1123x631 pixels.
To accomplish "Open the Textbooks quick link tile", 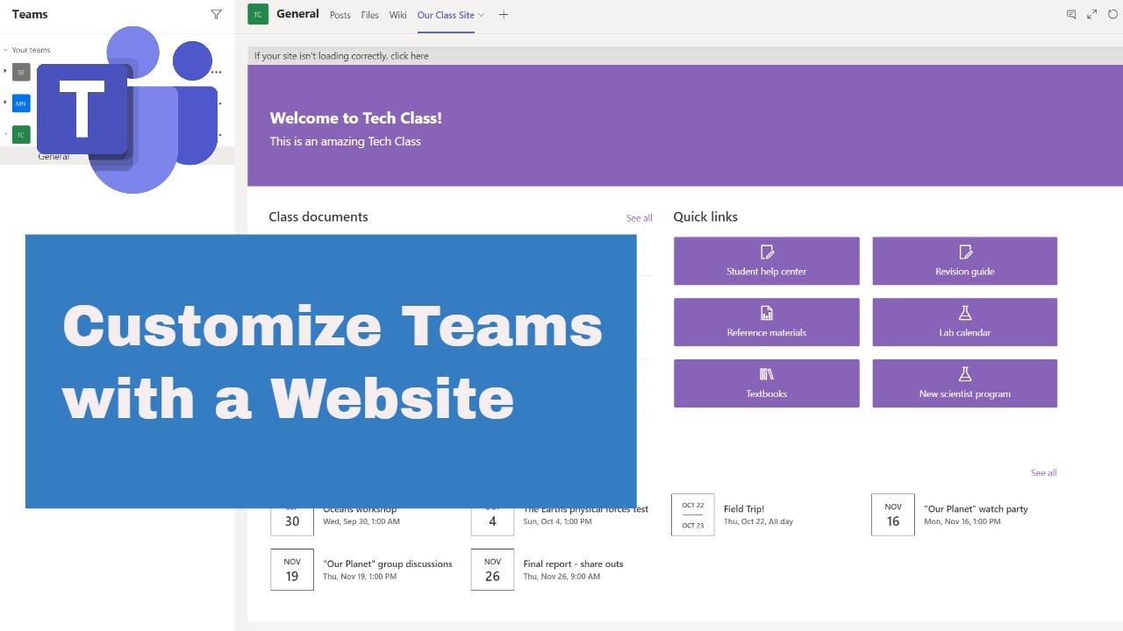I will 767,383.
